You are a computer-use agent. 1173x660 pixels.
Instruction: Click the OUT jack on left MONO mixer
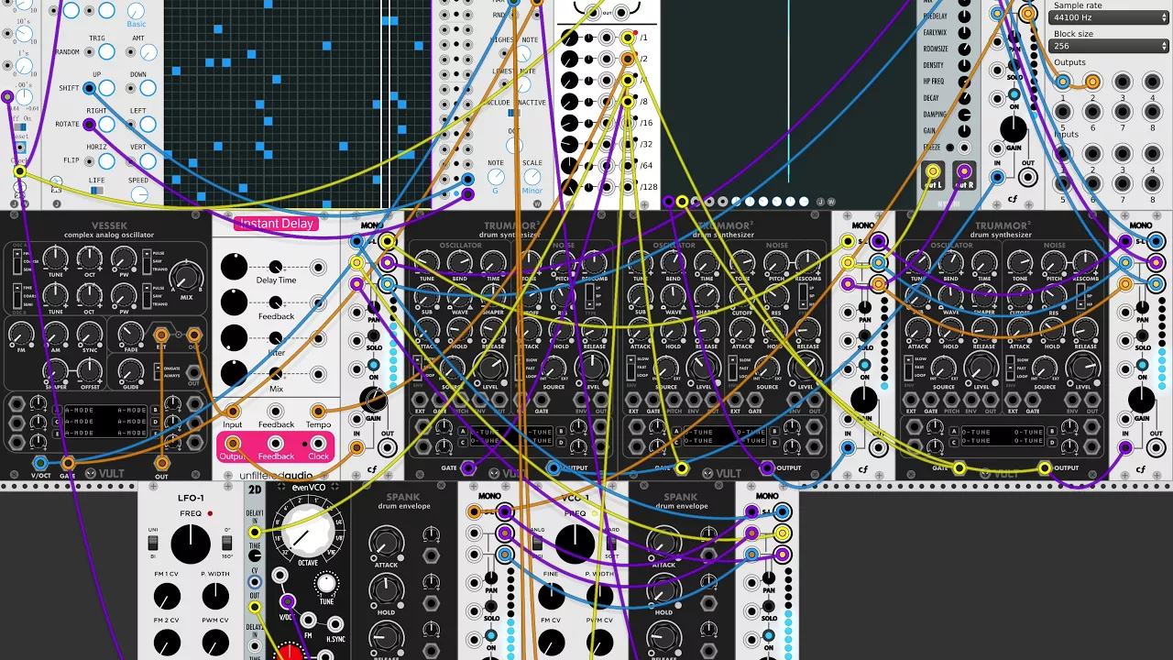tap(388, 448)
